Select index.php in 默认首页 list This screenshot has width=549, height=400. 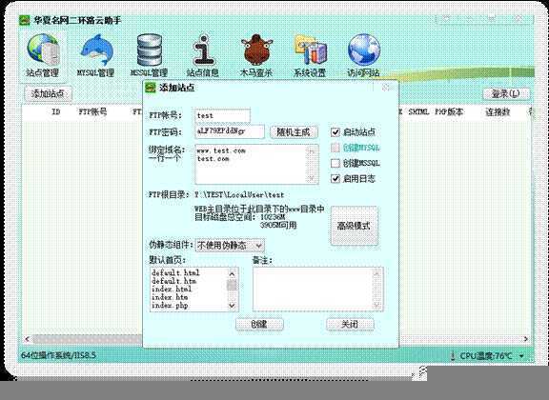click(170, 306)
